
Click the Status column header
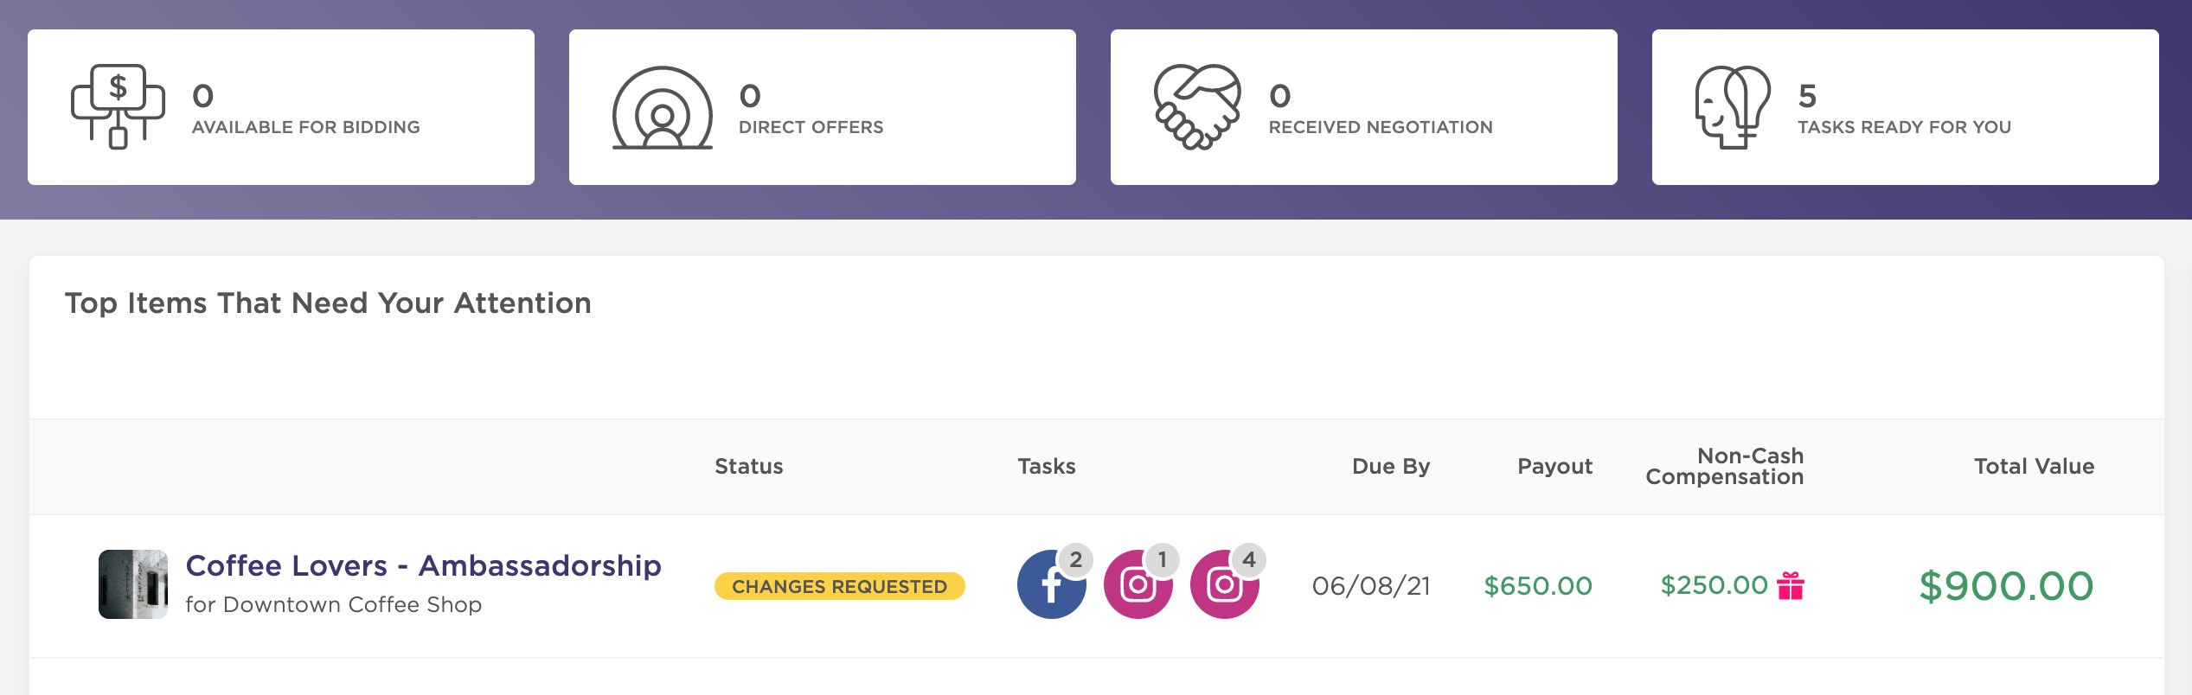pyautogui.click(x=749, y=467)
